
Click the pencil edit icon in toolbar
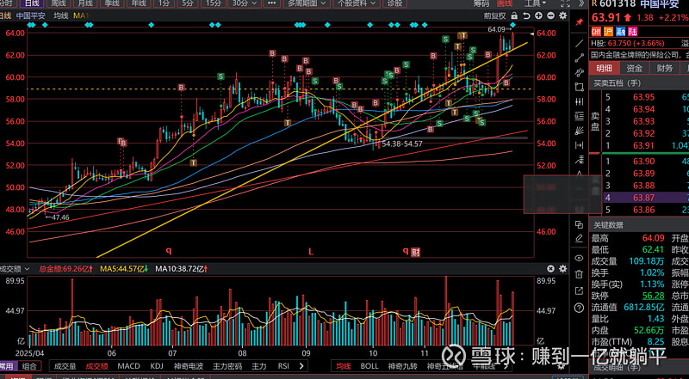point(579,239)
